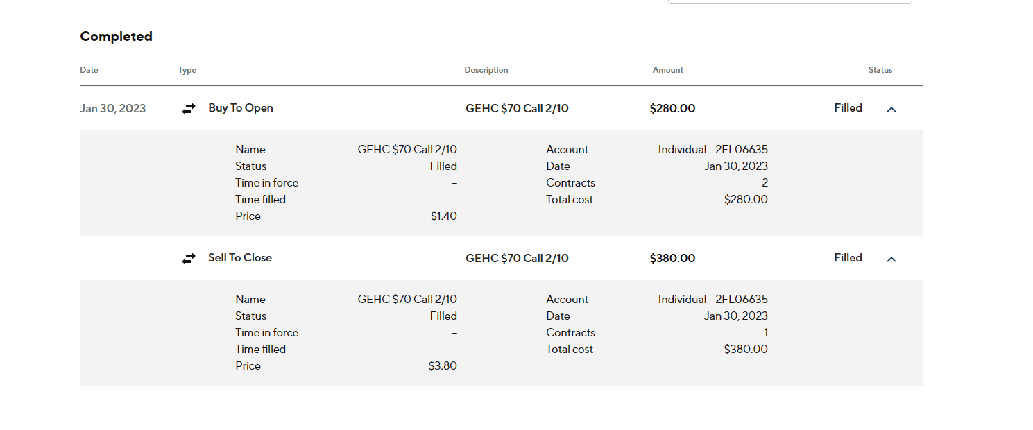Viewport: 1033px width, 430px height.
Task: Click GEHC $70 Call description in Buy To Open row
Action: tap(517, 108)
